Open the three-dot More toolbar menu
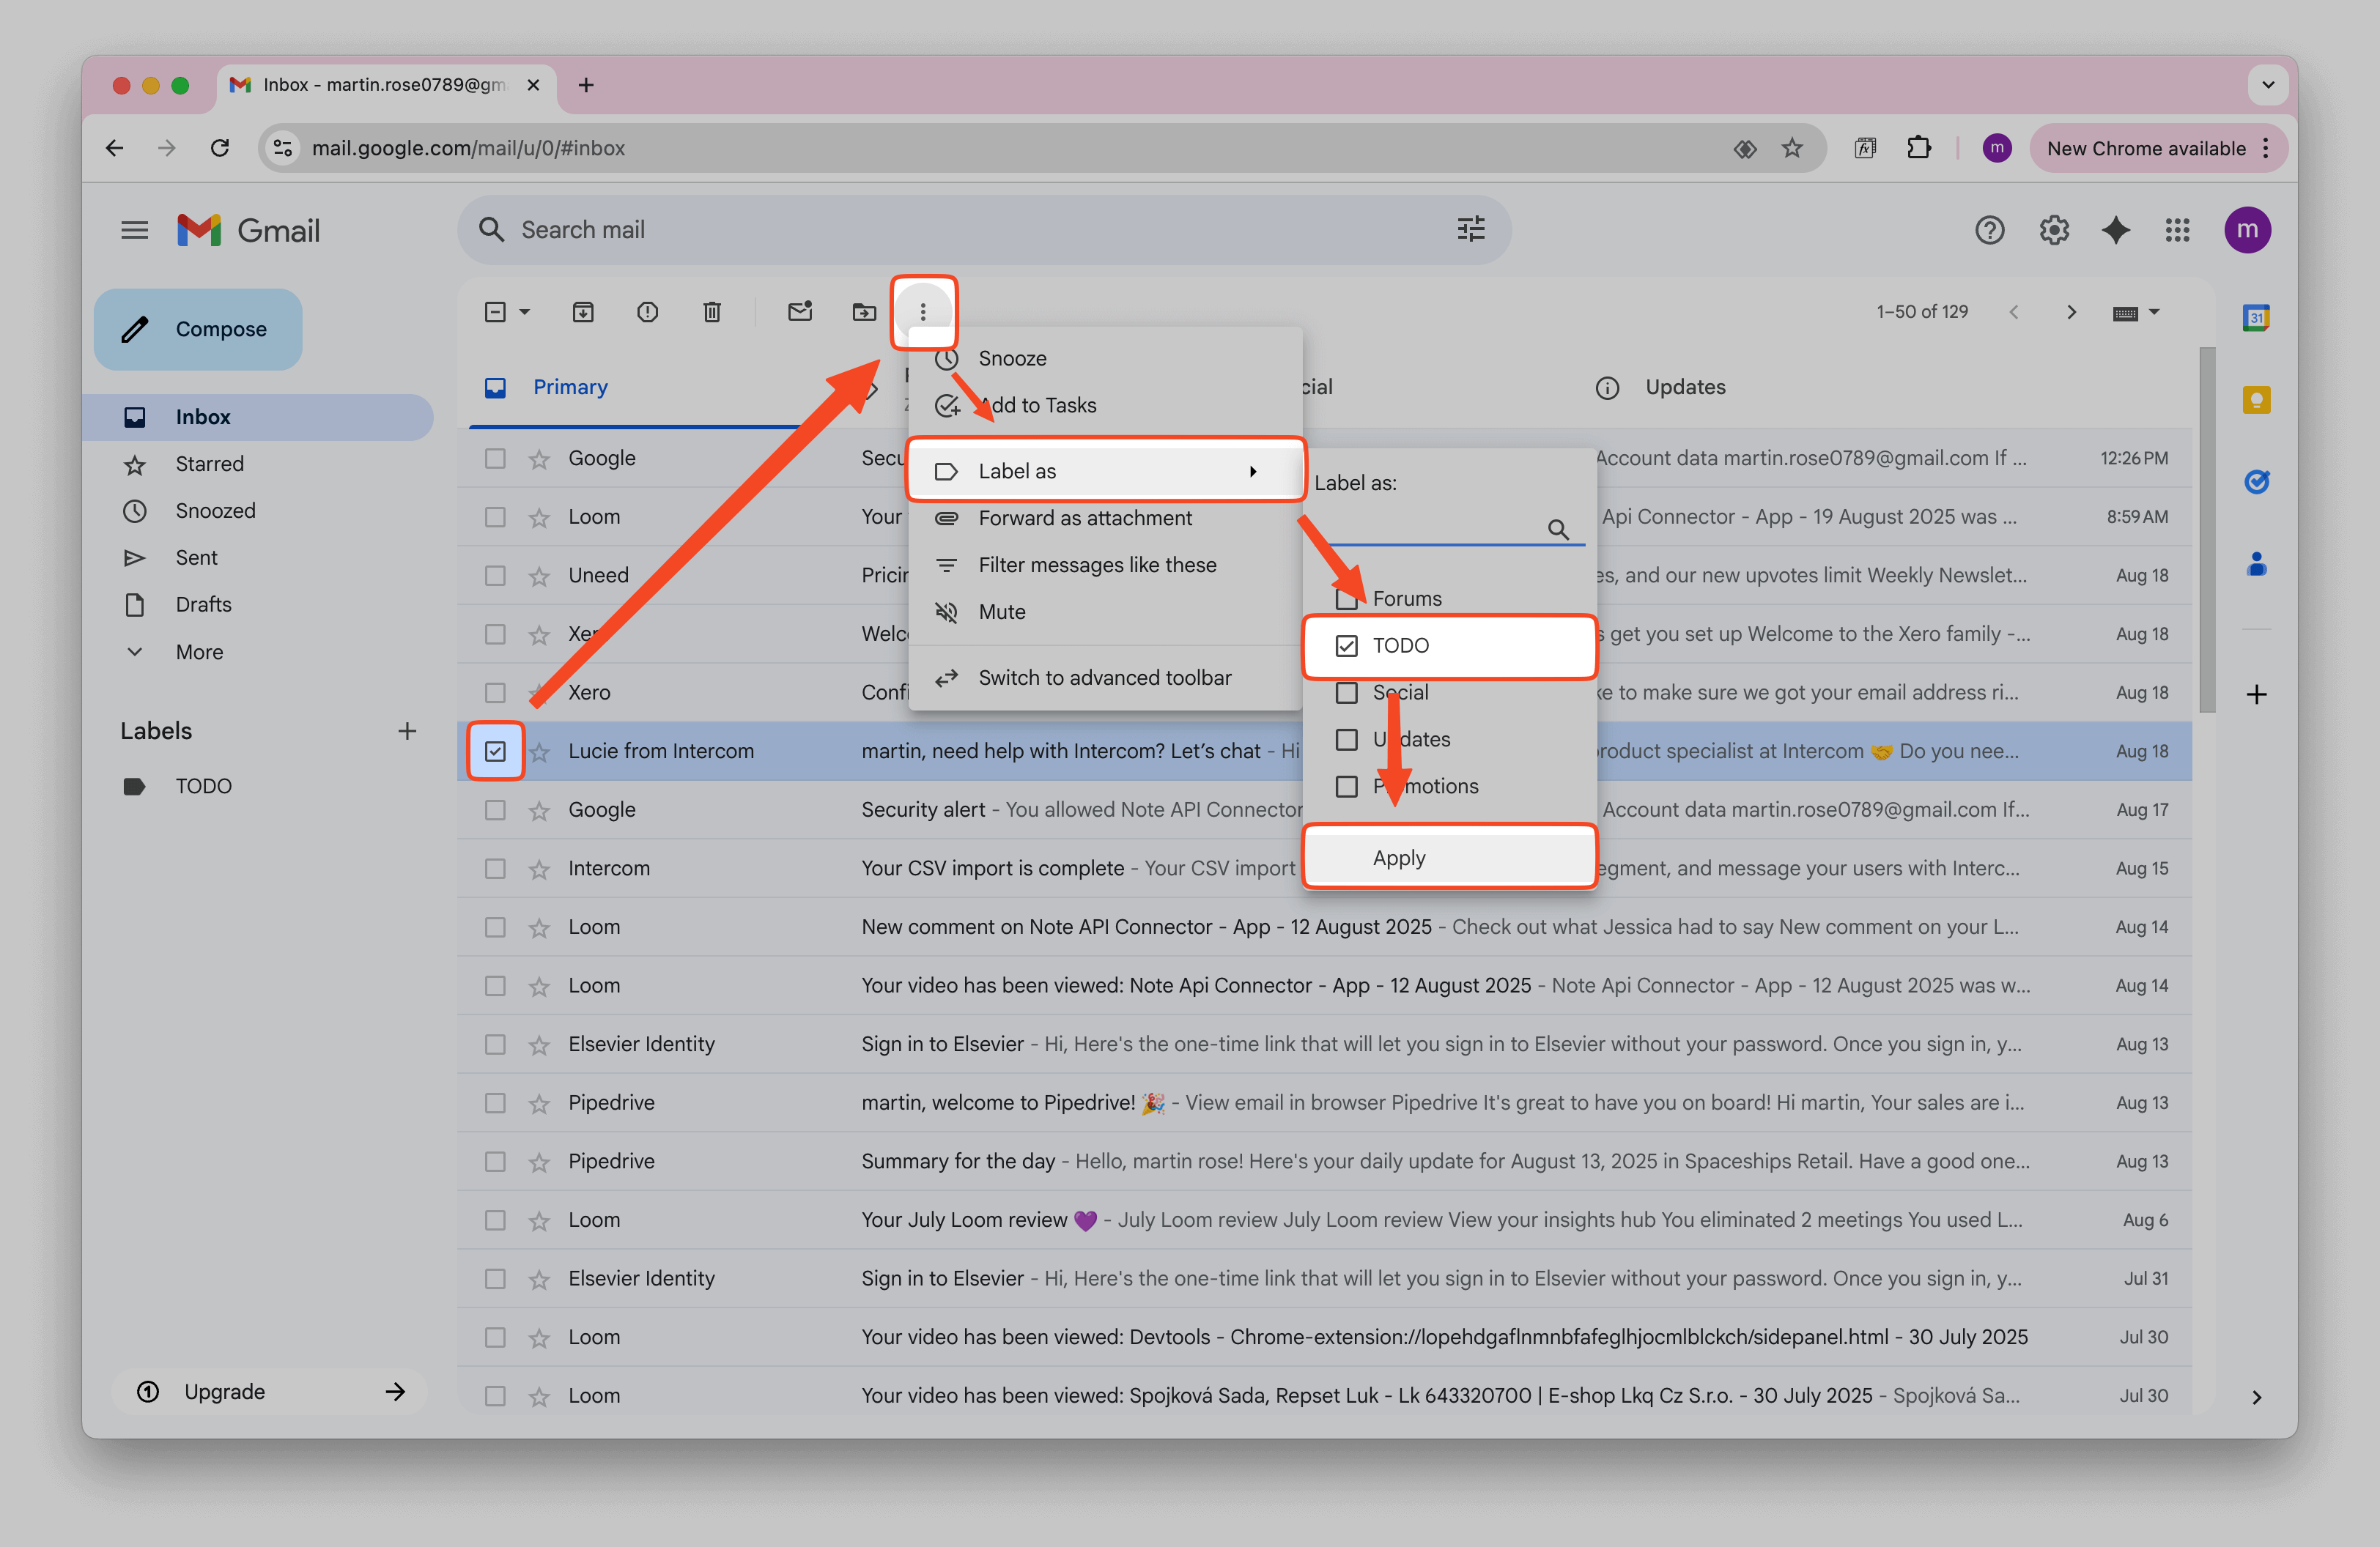The image size is (2380, 1547). [x=923, y=313]
